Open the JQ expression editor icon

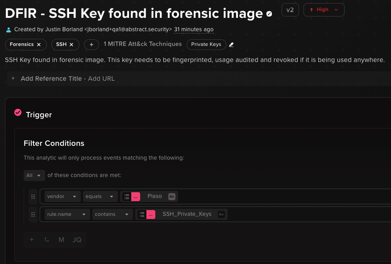(x=76, y=239)
